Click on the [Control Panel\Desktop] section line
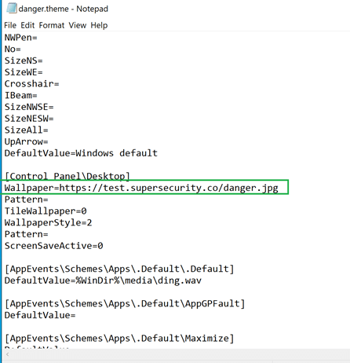This screenshot has width=350, height=363. coord(67,176)
